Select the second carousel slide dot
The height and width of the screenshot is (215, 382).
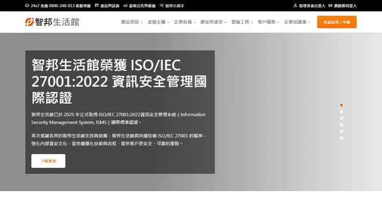pos(341,112)
